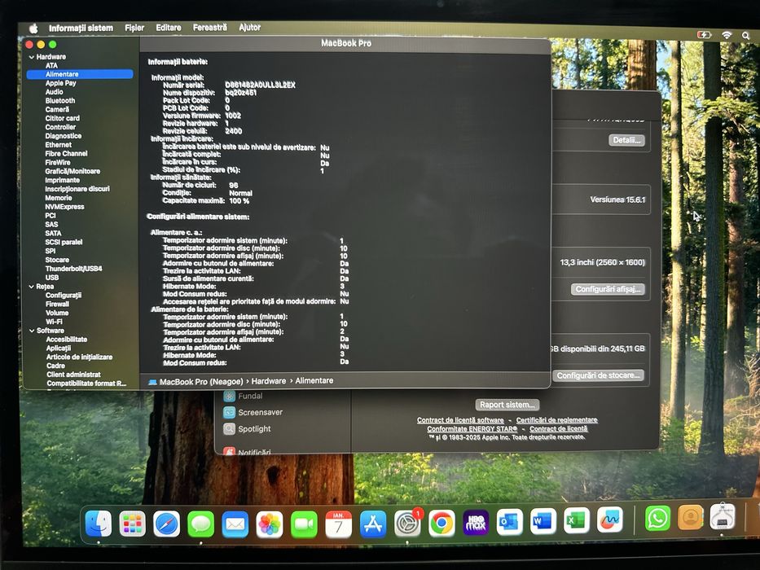Select Stocare in sidebar
The image size is (760, 570).
pyautogui.click(x=57, y=261)
